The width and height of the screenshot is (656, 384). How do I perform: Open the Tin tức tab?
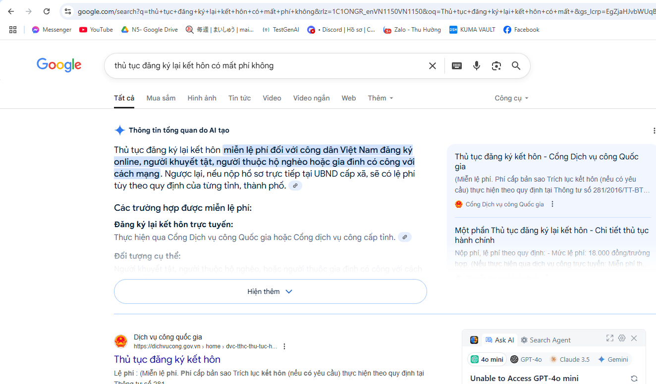point(240,98)
